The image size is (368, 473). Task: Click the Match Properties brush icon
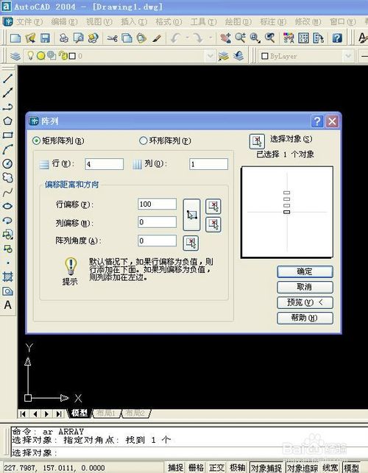click(157, 38)
